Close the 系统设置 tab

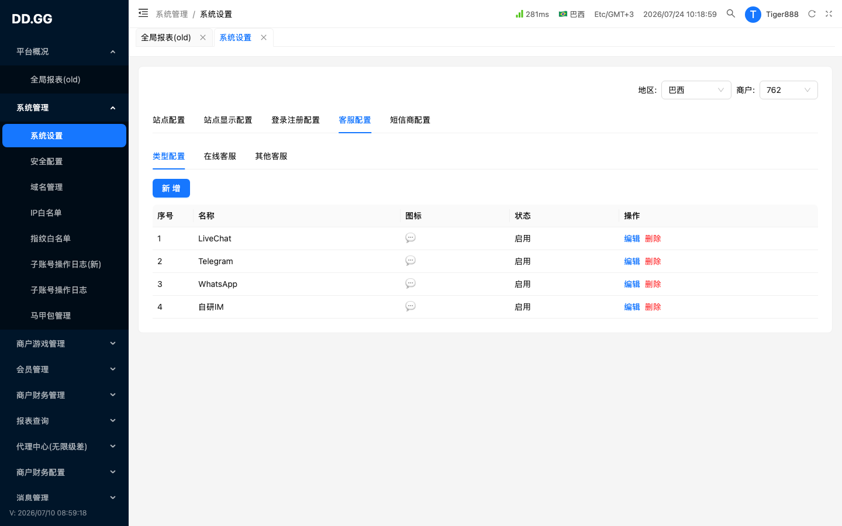point(264,37)
